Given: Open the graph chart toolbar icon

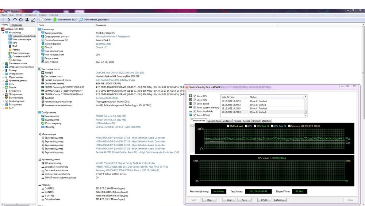Looking at the screenshot, I should pos(32,20).
